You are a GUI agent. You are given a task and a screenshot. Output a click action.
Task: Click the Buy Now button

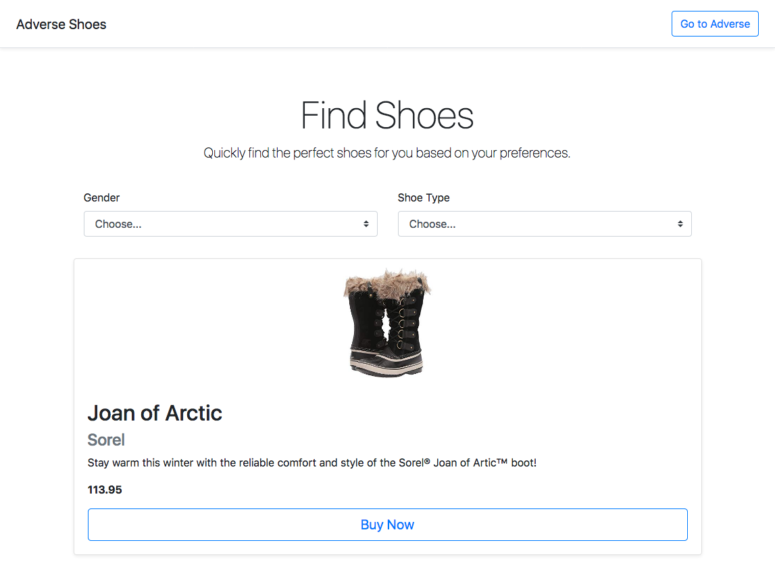pyautogui.click(x=388, y=525)
